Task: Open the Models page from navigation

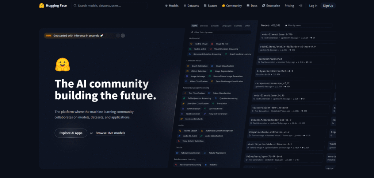Action: pyautogui.click(x=172, y=6)
